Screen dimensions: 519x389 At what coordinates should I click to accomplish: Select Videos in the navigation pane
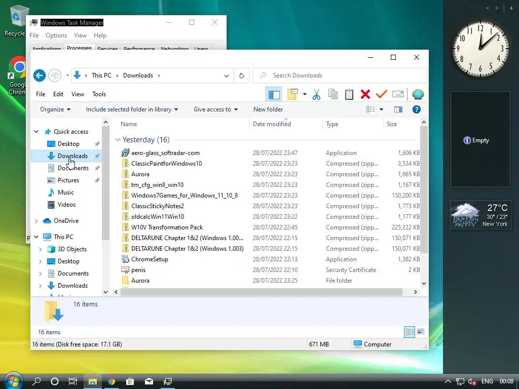[x=66, y=205]
